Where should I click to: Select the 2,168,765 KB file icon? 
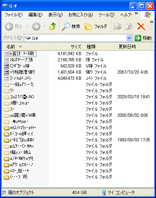[6, 60]
